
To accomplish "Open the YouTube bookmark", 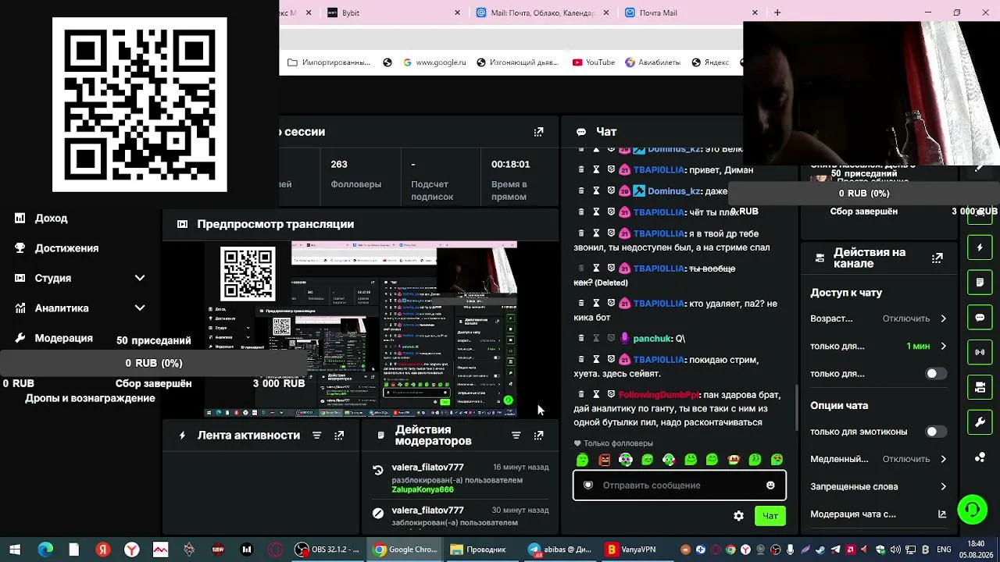I will coord(594,62).
